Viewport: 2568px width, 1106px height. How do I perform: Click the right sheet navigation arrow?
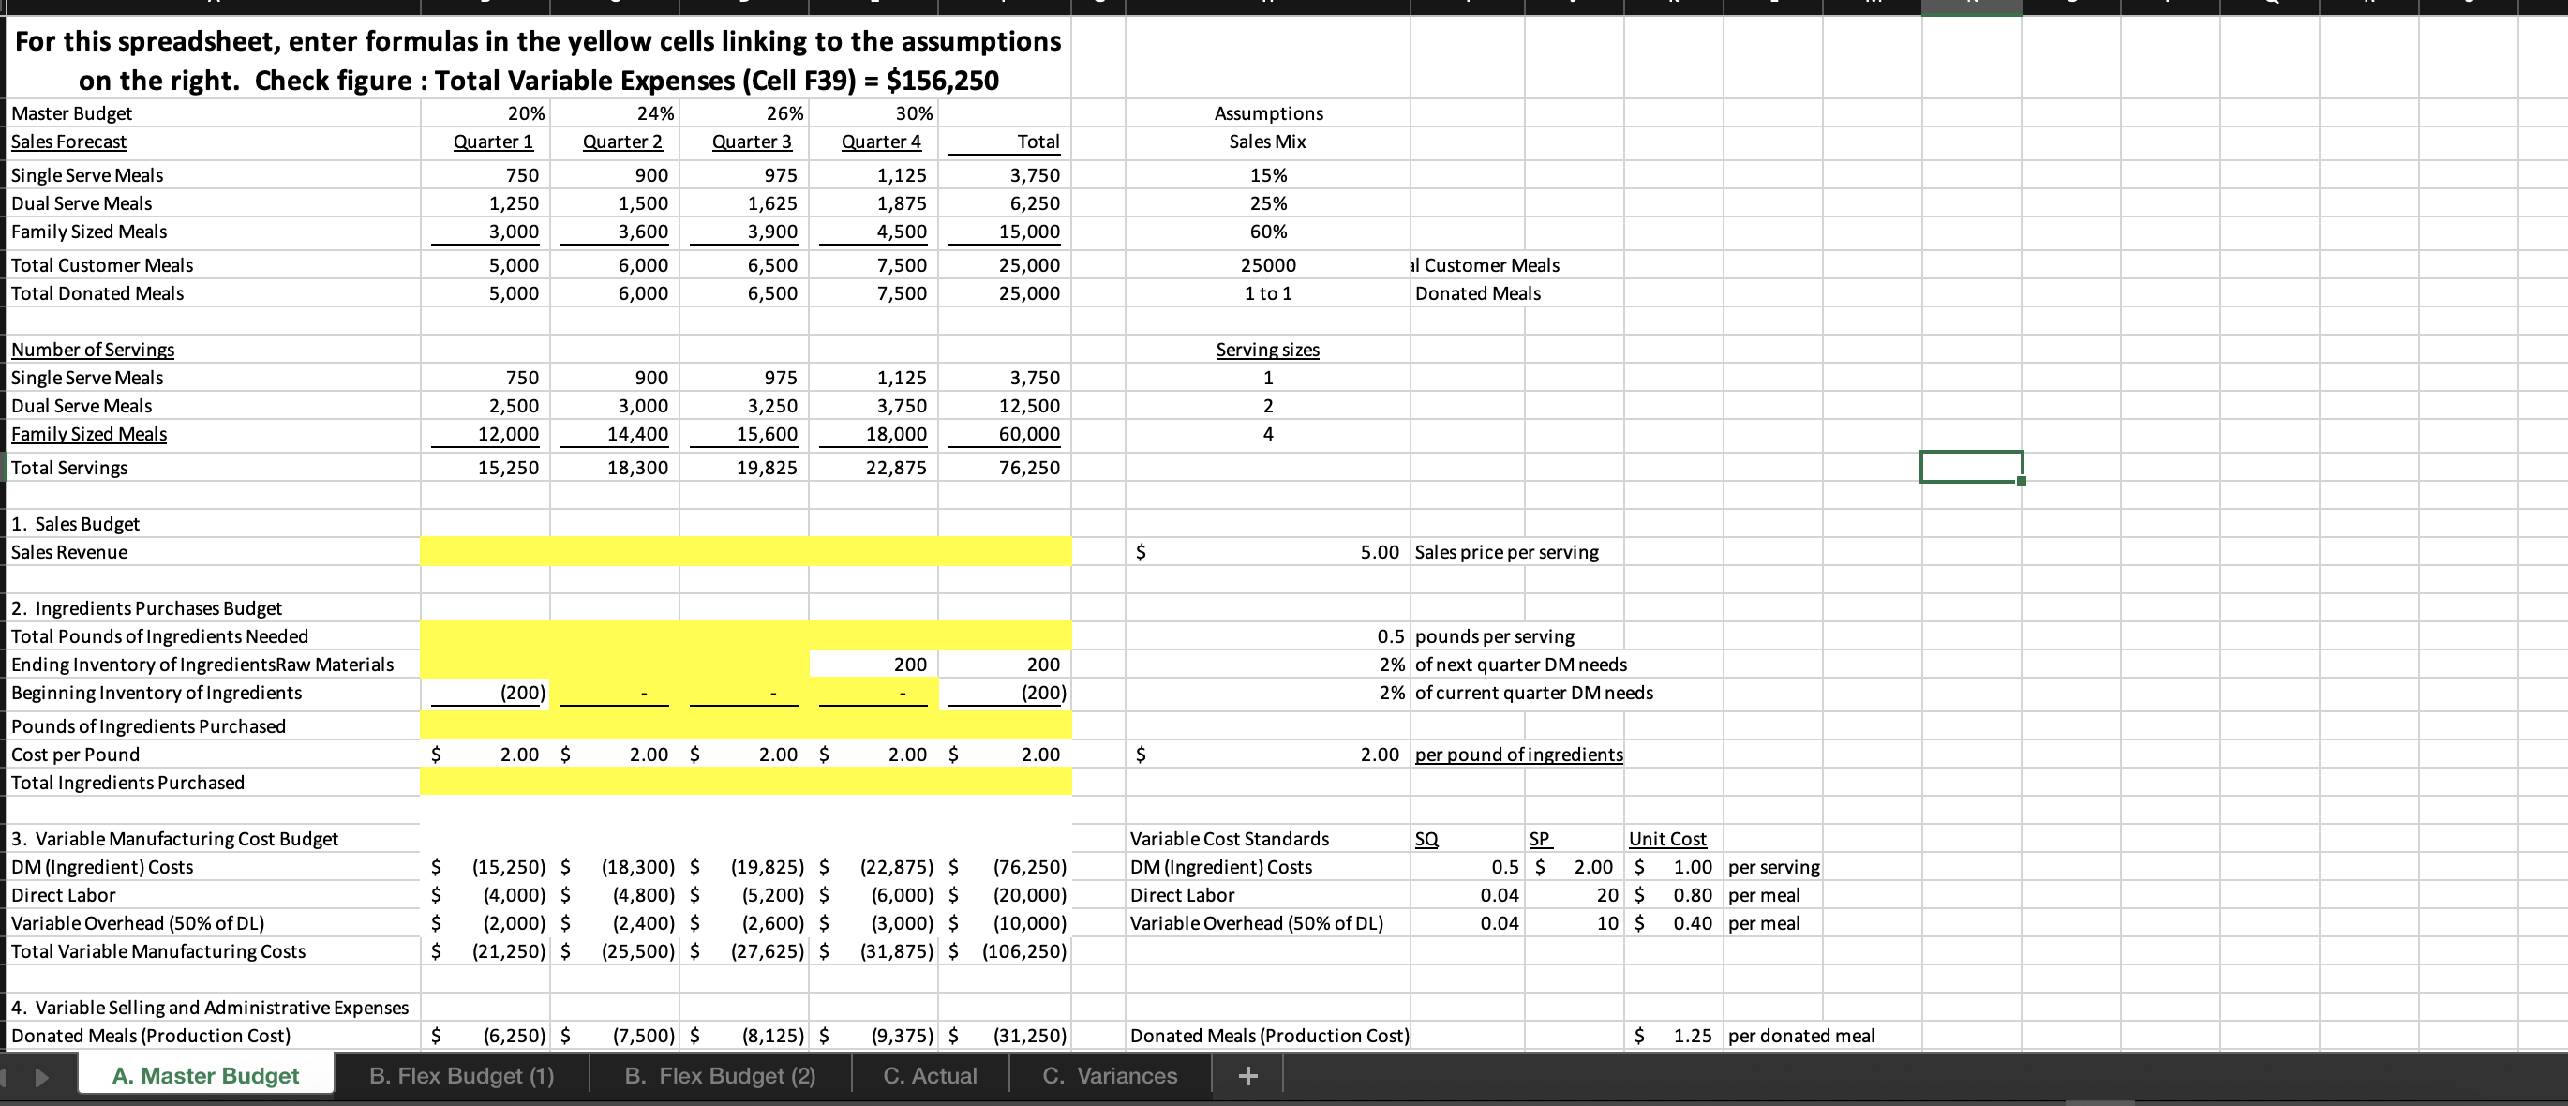pyautogui.click(x=41, y=1075)
